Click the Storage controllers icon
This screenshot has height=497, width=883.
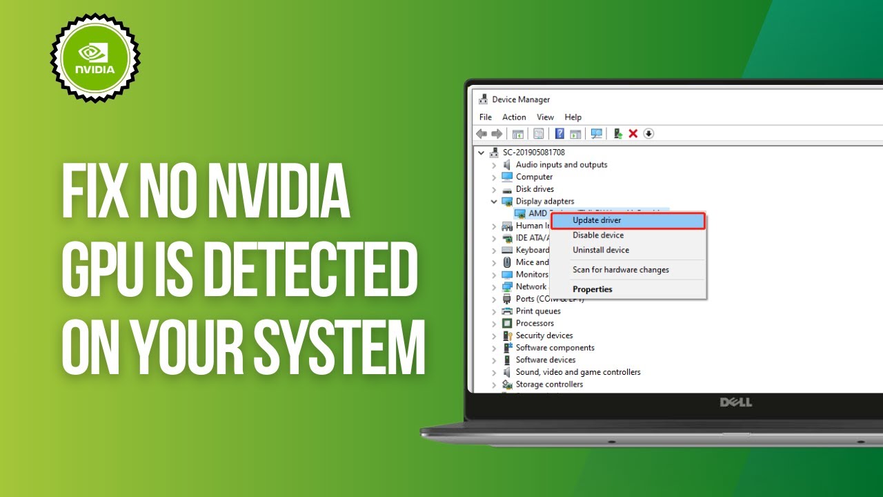point(507,384)
